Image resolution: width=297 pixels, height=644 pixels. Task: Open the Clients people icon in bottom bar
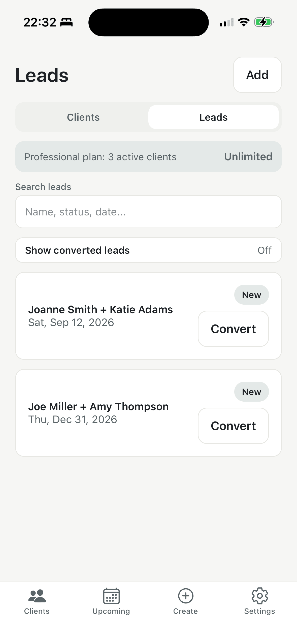(x=37, y=596)
